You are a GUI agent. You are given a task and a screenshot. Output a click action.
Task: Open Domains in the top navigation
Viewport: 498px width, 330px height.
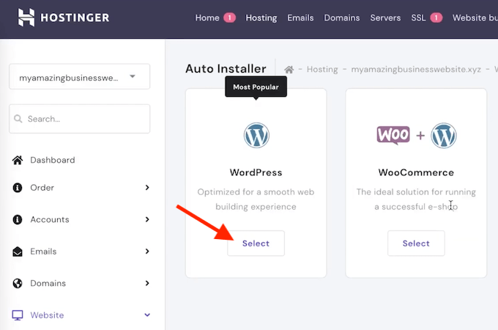(x=342, y=18)
